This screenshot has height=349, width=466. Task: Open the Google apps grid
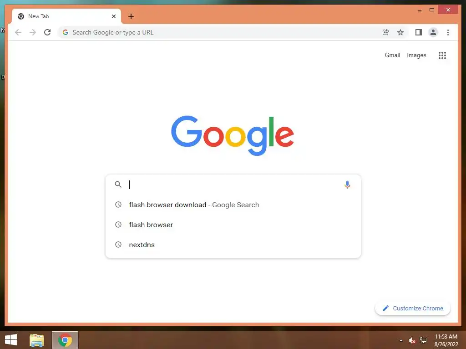(x=442, y=55)
